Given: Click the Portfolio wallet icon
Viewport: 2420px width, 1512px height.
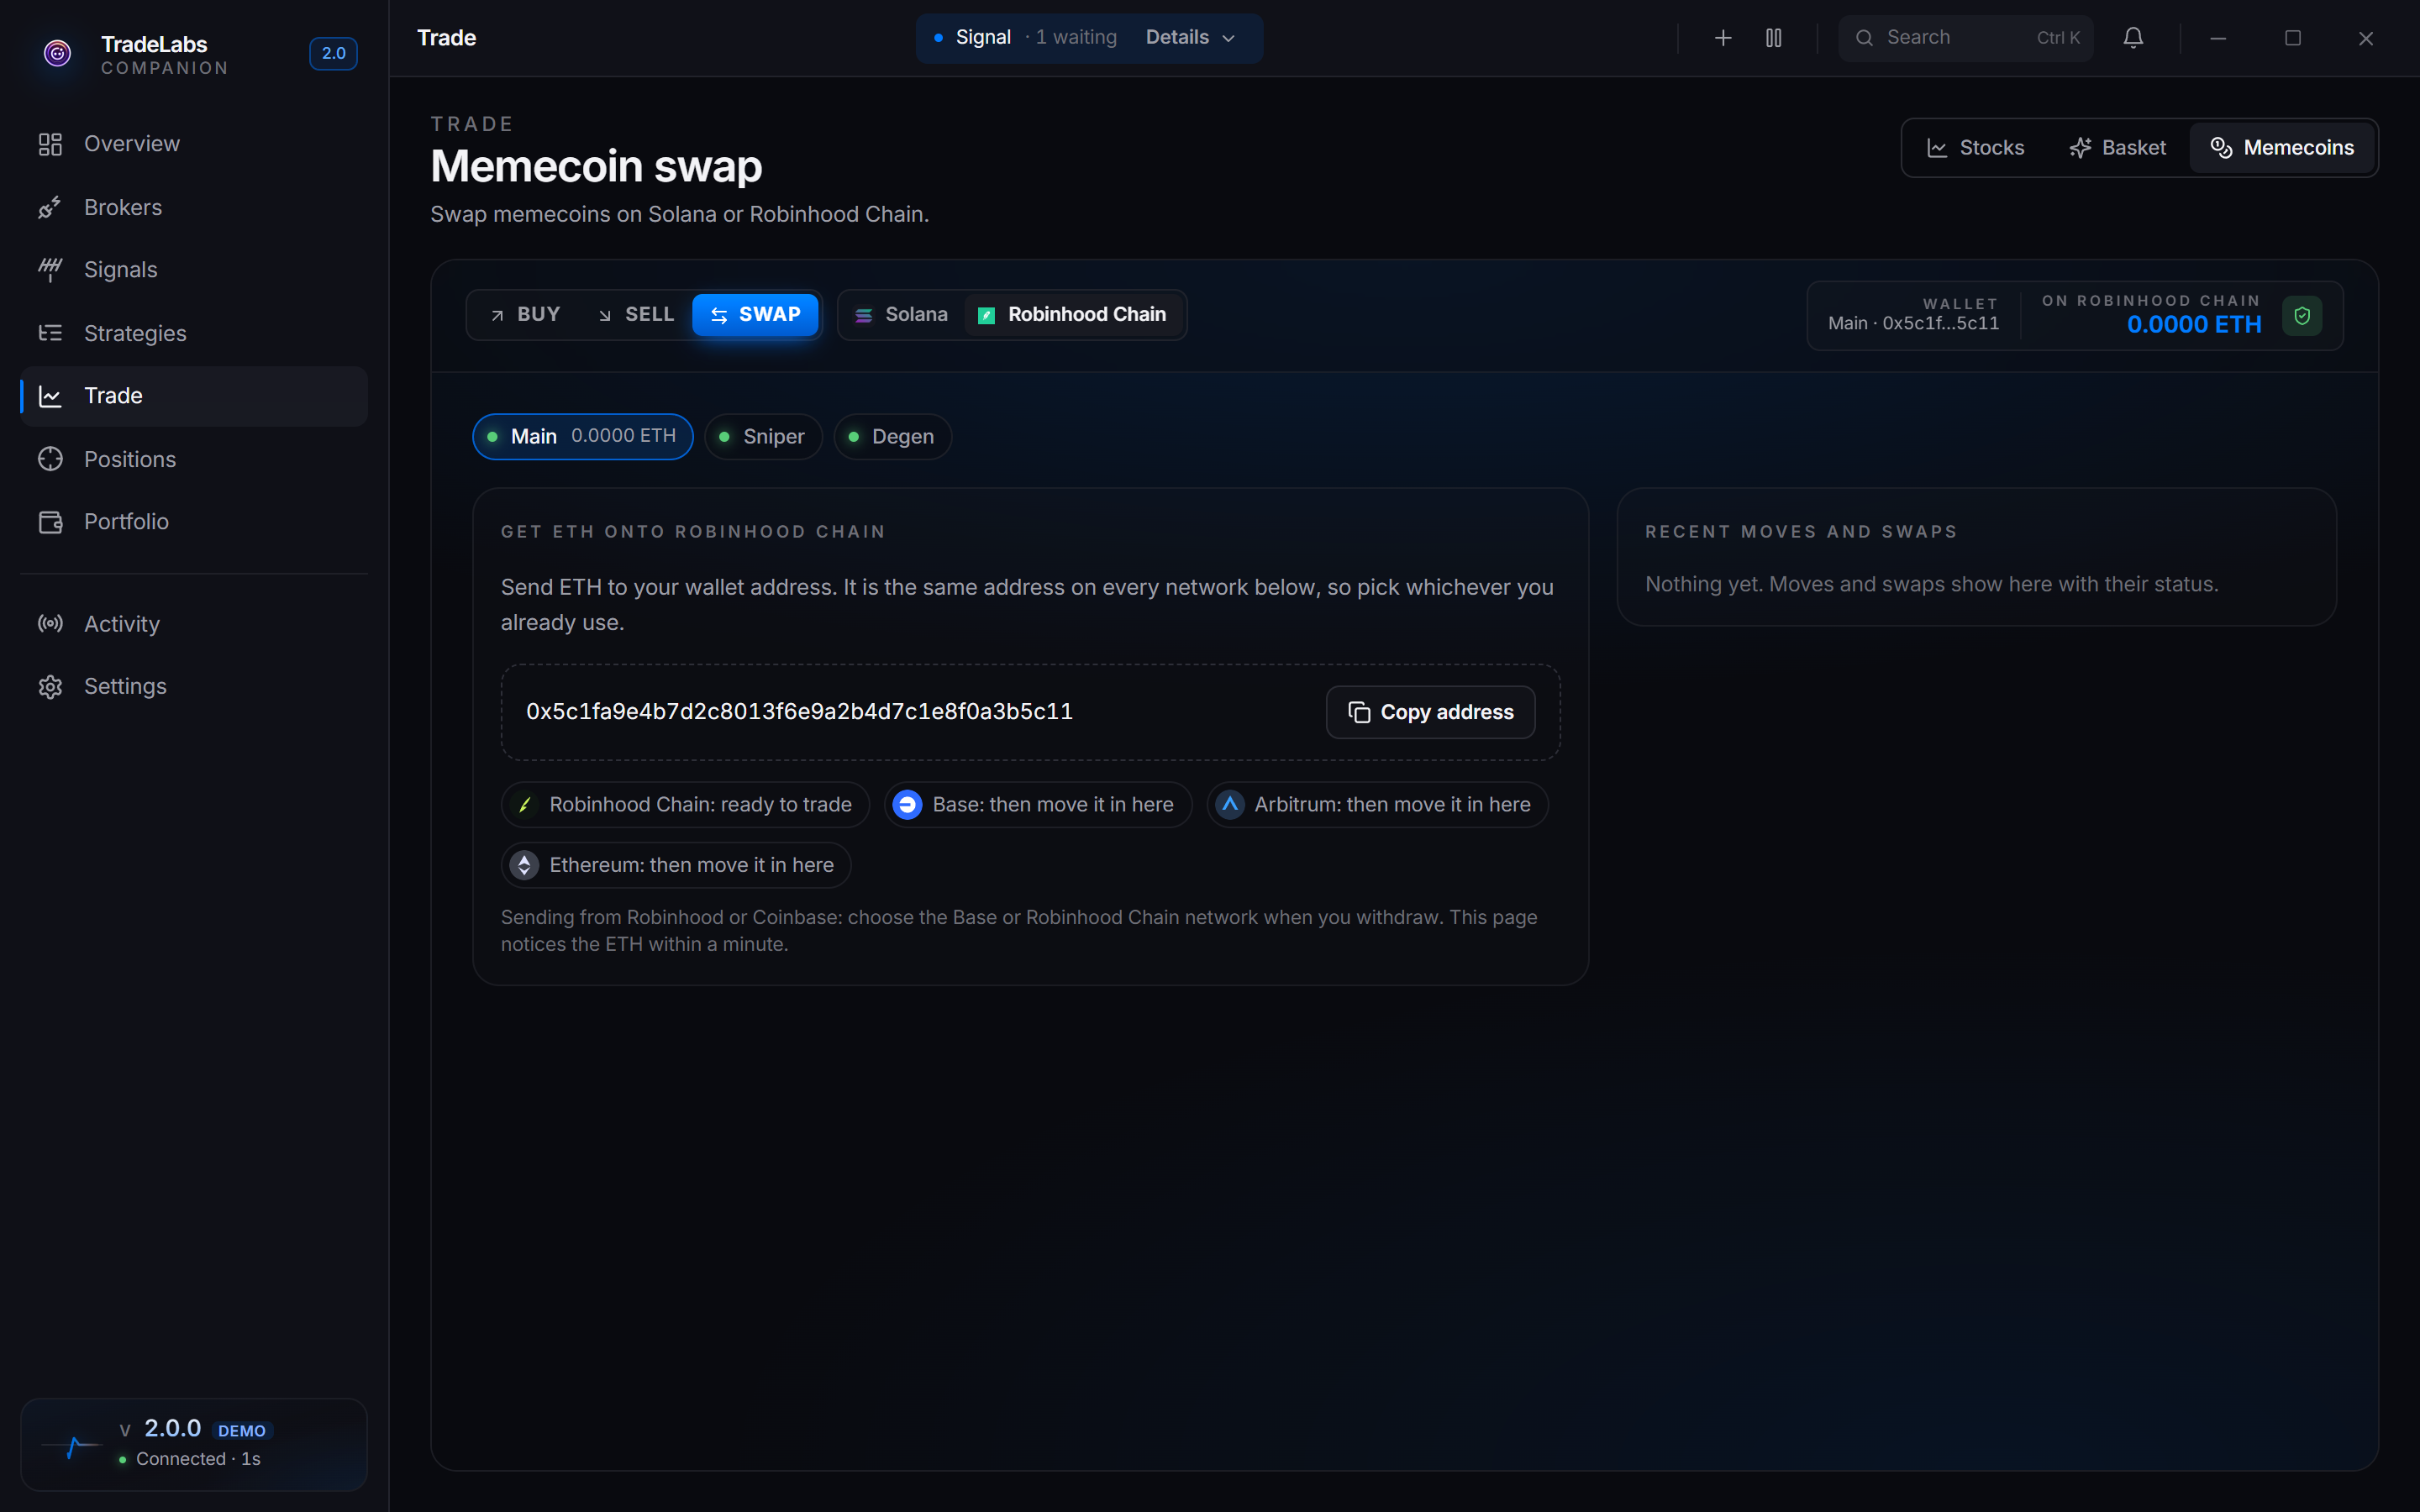Looking at the screenshot, I should [50, 522].
